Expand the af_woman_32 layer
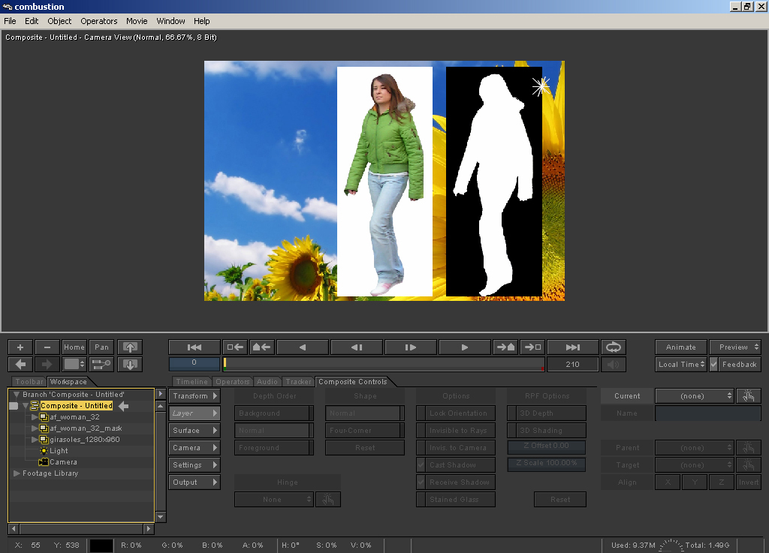Viewport: 769px width, 553px height. 34,417
